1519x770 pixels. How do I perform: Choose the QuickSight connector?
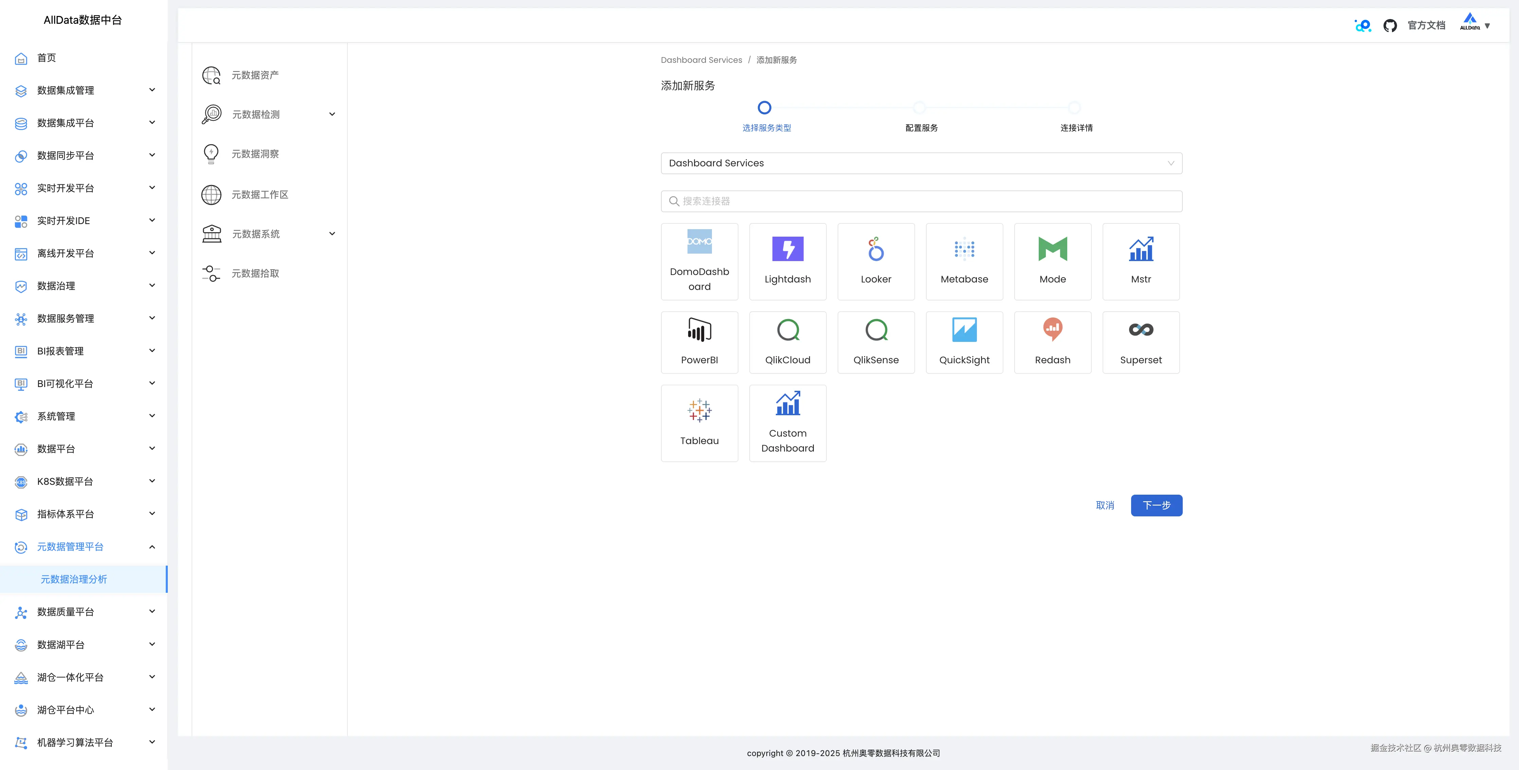pyautogui.click(x=964, y=342)
